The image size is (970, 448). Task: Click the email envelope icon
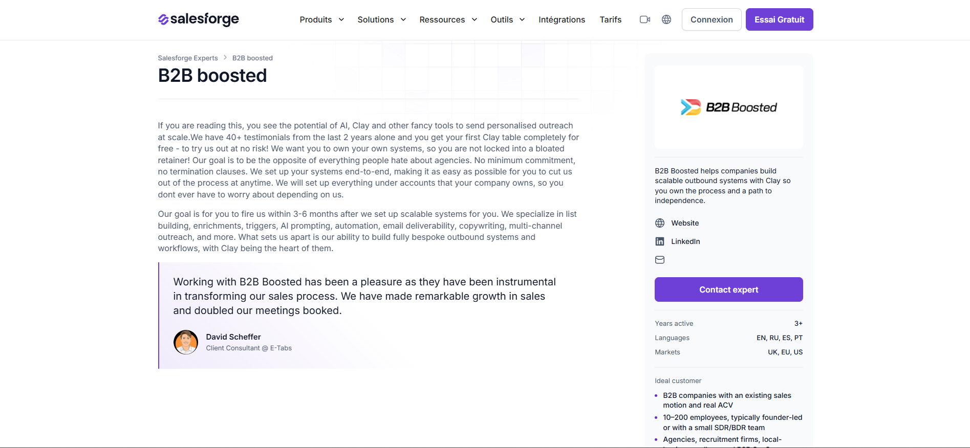click(x=660, y=260)
